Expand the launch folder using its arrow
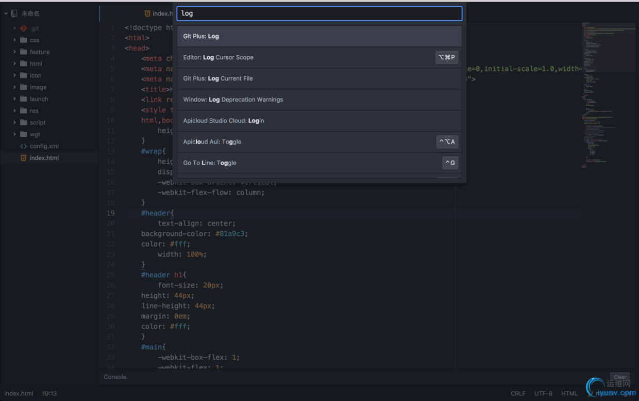The height and width of the screenshot is (401, 639). [14, 99]
